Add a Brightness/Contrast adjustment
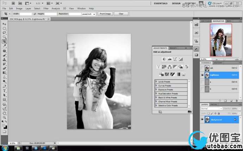Screen dimensions: 243x151 (x=164, y=59)
